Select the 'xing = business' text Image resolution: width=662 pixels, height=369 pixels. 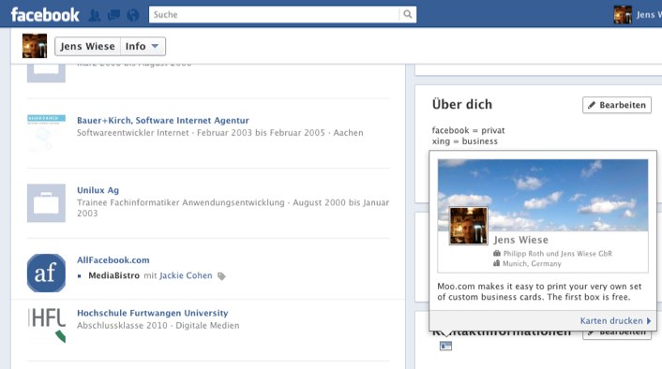coord(465,141)
